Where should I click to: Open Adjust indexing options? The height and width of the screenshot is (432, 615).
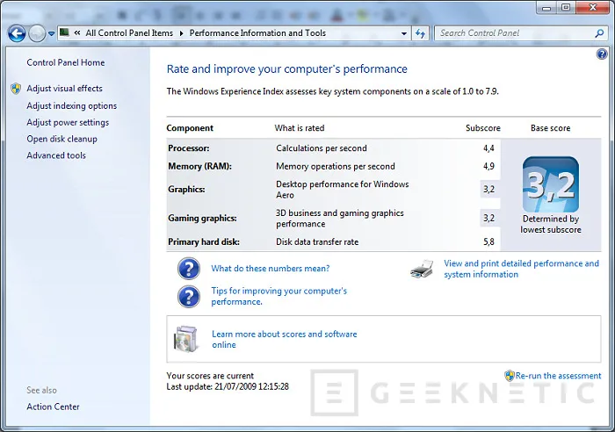(72, 106)
